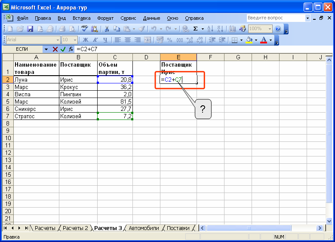Switch to the Автомобили sheet tab

pos(144,228)
